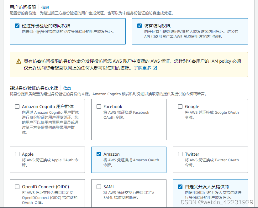258x208 pixels.
Task: Enable Google as identity provider
Action: tap(180, 107)
